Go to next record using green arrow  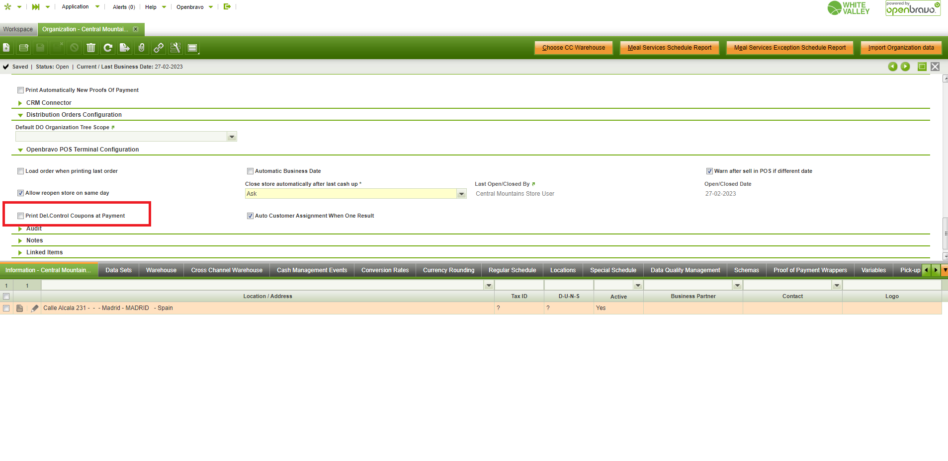pyautogui.click(x=905, y=67)
